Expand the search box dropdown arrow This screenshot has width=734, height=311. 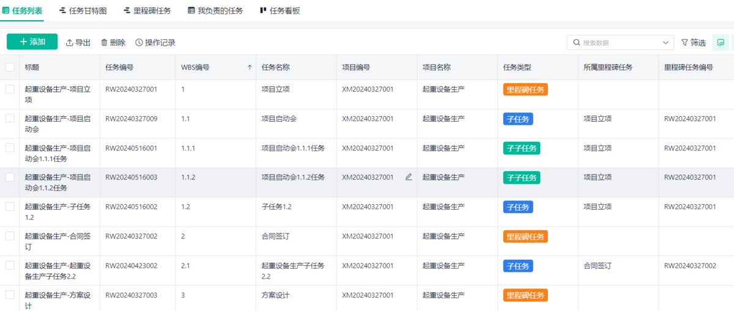(666, 43)
